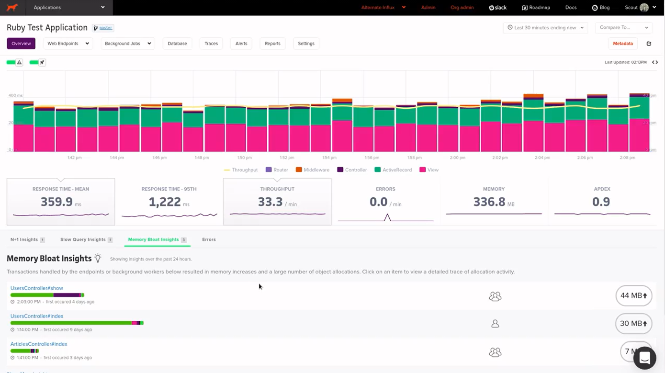
Task: Toggle View series in chart legend
Action: pyautogui.click(x=429, y=170)
